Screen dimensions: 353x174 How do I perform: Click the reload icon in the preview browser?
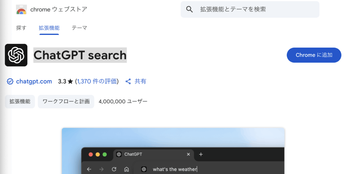pyautogui.click(x=114, y=169)
